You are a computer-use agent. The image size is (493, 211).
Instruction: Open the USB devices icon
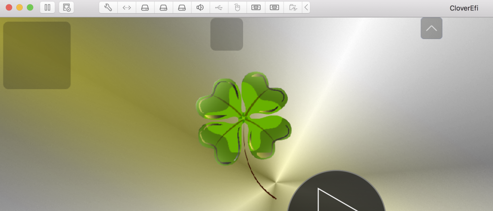[x=219, y=7]
